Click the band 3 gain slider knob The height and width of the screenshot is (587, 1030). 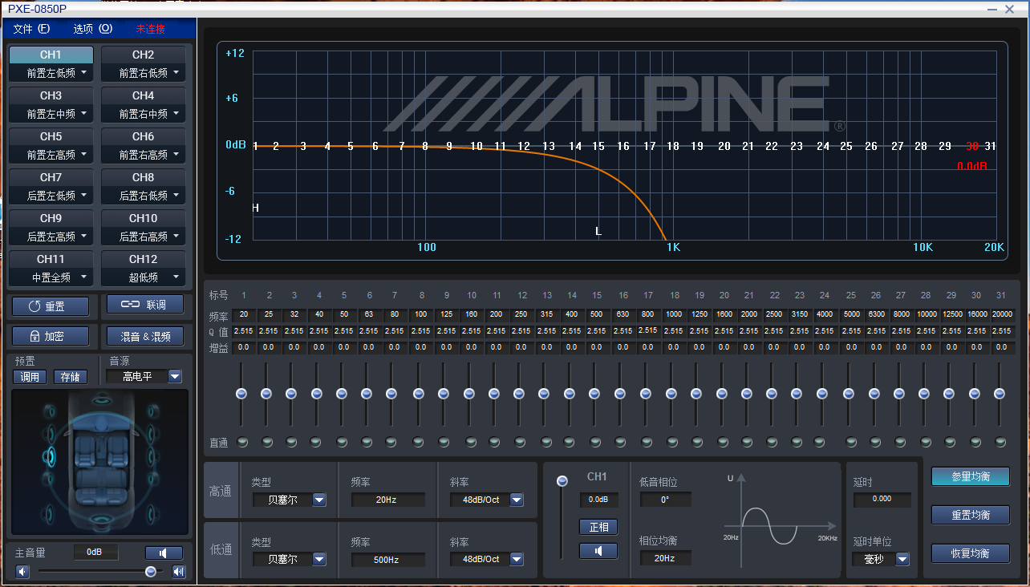pos(291,394)
